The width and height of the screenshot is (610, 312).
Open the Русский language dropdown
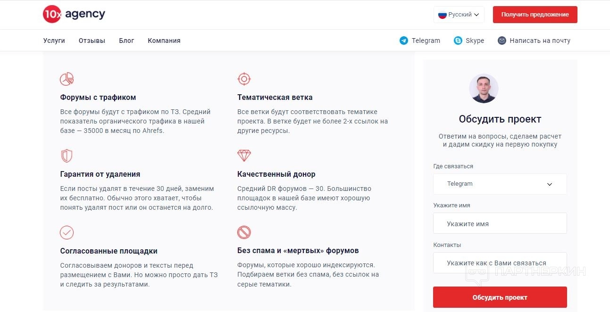[459, 15]
